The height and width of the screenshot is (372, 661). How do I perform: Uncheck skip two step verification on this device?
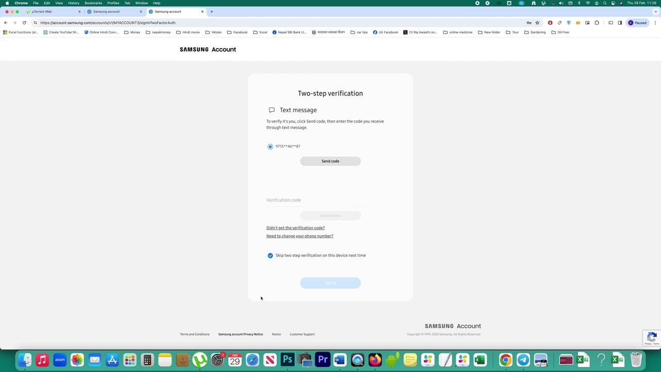270,255
